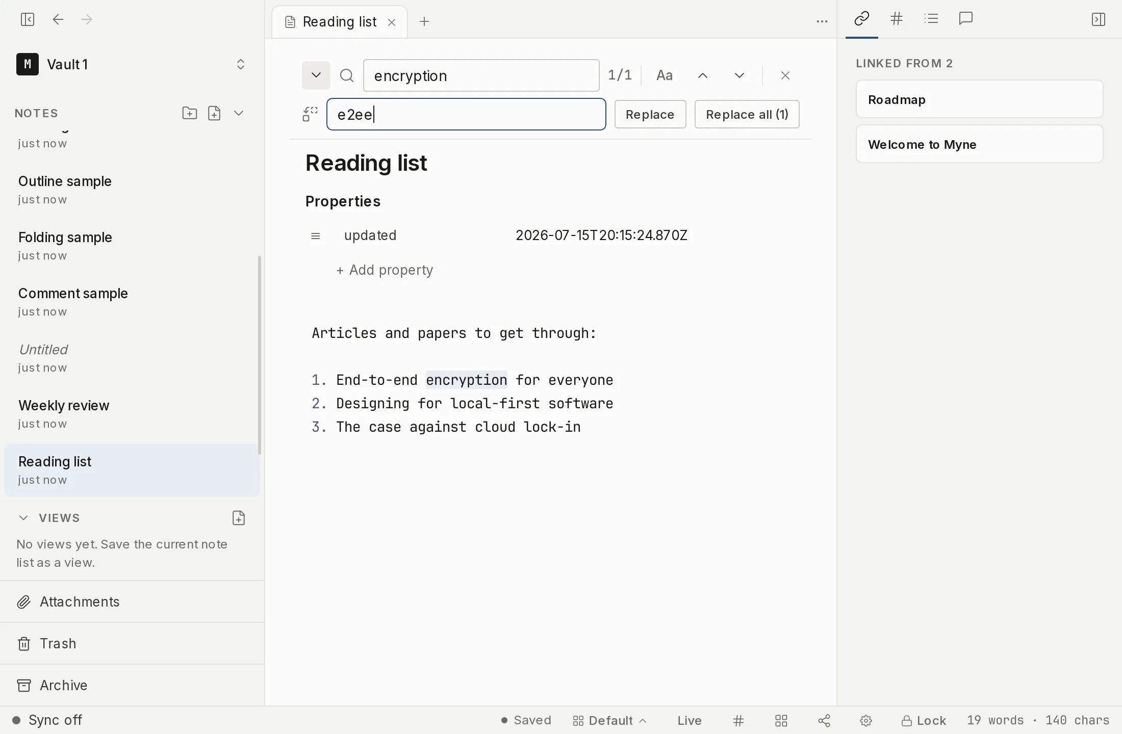Open the Outline sample note

132,190
